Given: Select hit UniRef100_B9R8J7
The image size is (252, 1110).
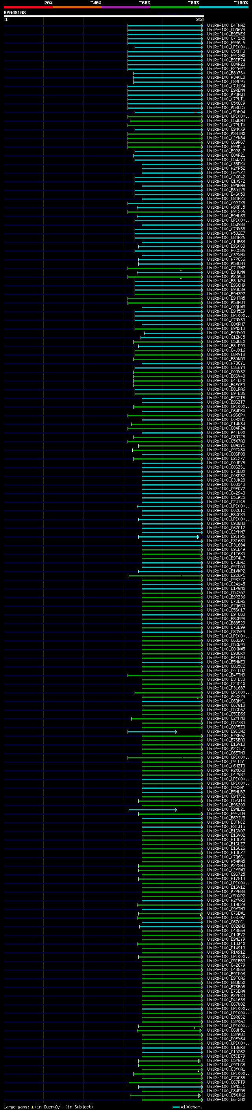Looking at the screenshot, I should (x=226, y=151).
